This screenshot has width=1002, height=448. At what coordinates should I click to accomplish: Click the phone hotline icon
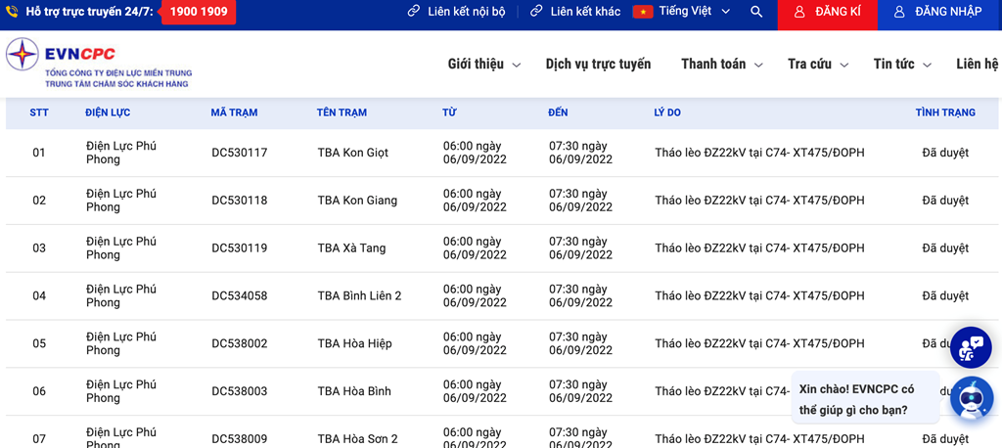tap(12, 12)
